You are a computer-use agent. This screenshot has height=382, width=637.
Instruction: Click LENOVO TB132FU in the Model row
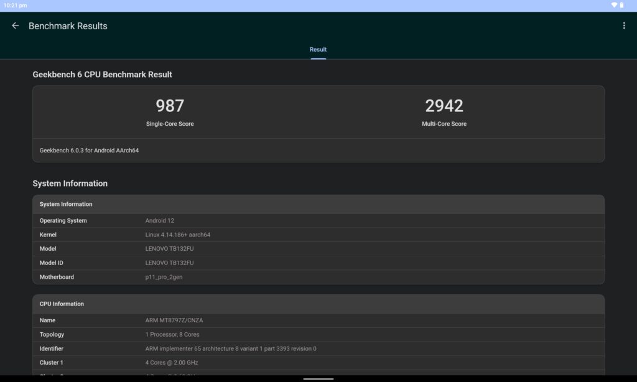tap(169, 249)
